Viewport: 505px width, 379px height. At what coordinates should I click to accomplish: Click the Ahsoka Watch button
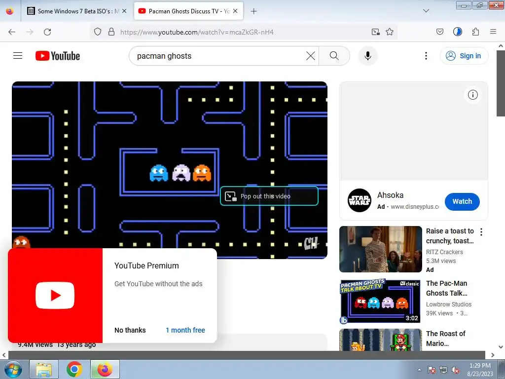coord(462,201)
